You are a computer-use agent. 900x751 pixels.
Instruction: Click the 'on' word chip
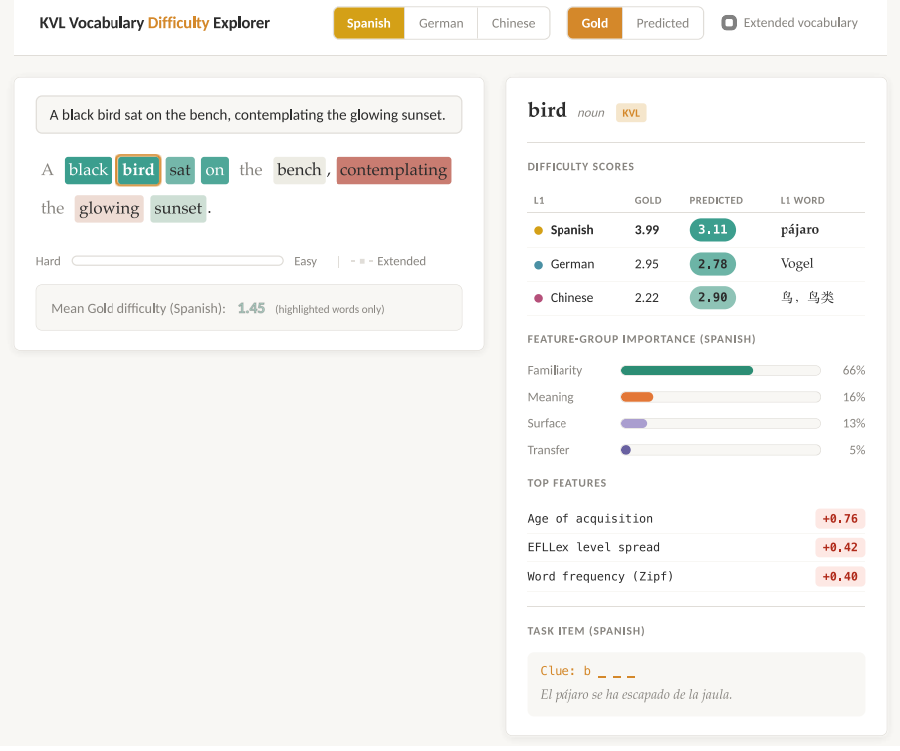click(x=215, y=170)
